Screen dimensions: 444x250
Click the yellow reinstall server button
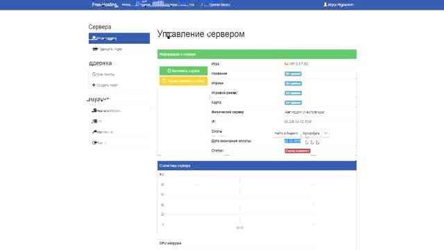[183, 81]
